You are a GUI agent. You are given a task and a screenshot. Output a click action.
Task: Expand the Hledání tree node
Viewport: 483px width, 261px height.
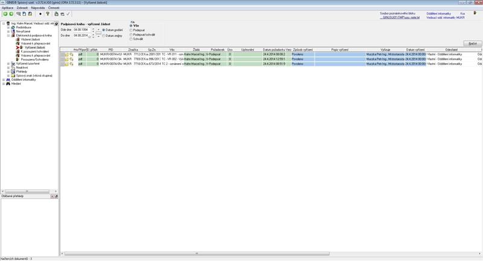point(4,84)
